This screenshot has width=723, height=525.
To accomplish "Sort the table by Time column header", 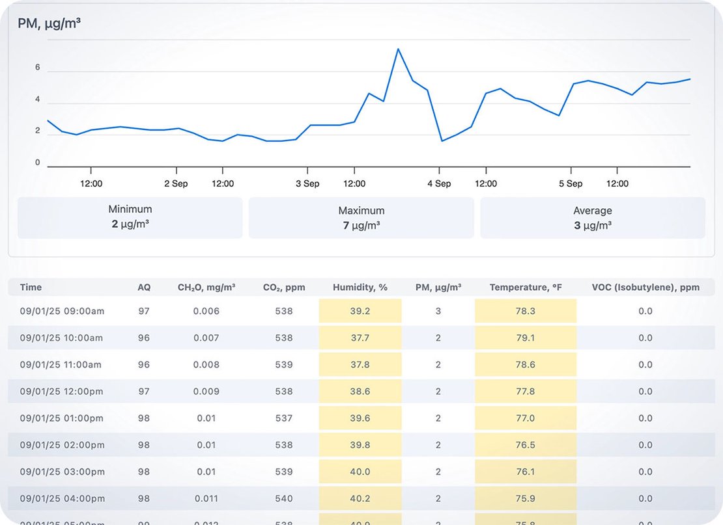I will click(31, 287).
